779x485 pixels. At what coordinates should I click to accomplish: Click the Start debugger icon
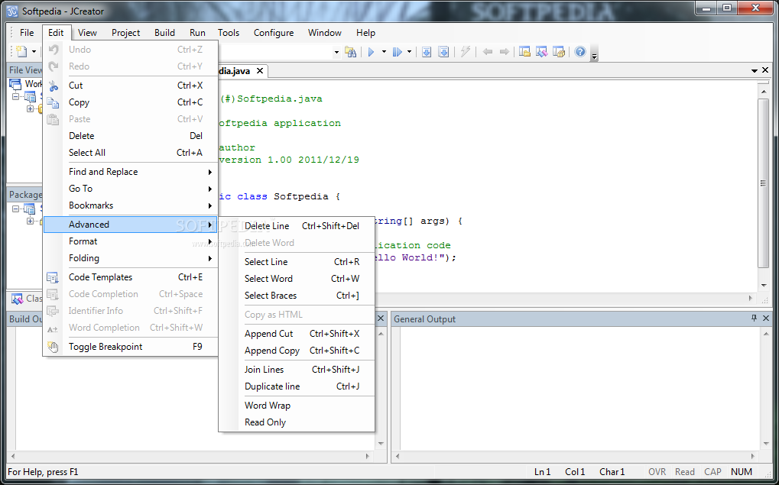[x=397, y=52]
